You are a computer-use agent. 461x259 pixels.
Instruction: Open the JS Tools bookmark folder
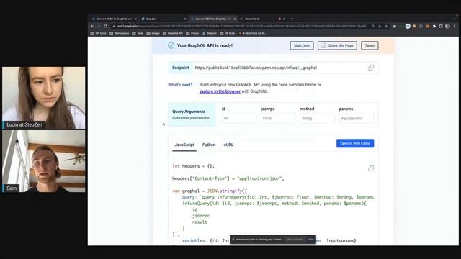point(228,33)
